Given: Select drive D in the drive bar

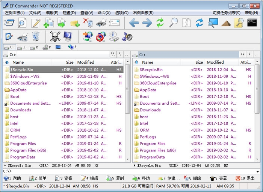Looking at the screenshot, I should (21, 47).
